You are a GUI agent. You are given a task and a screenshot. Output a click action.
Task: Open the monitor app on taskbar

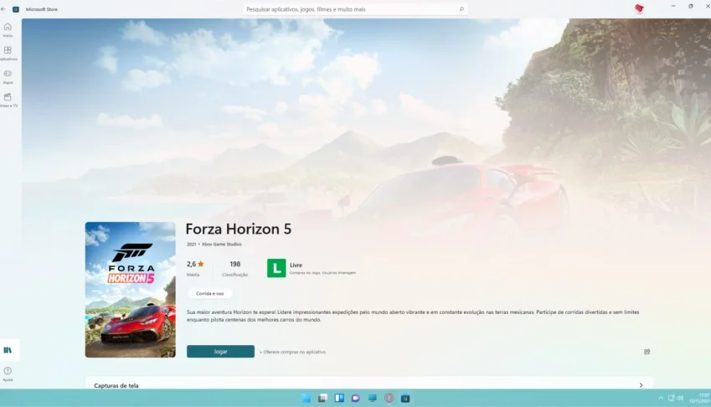[373, 399]
